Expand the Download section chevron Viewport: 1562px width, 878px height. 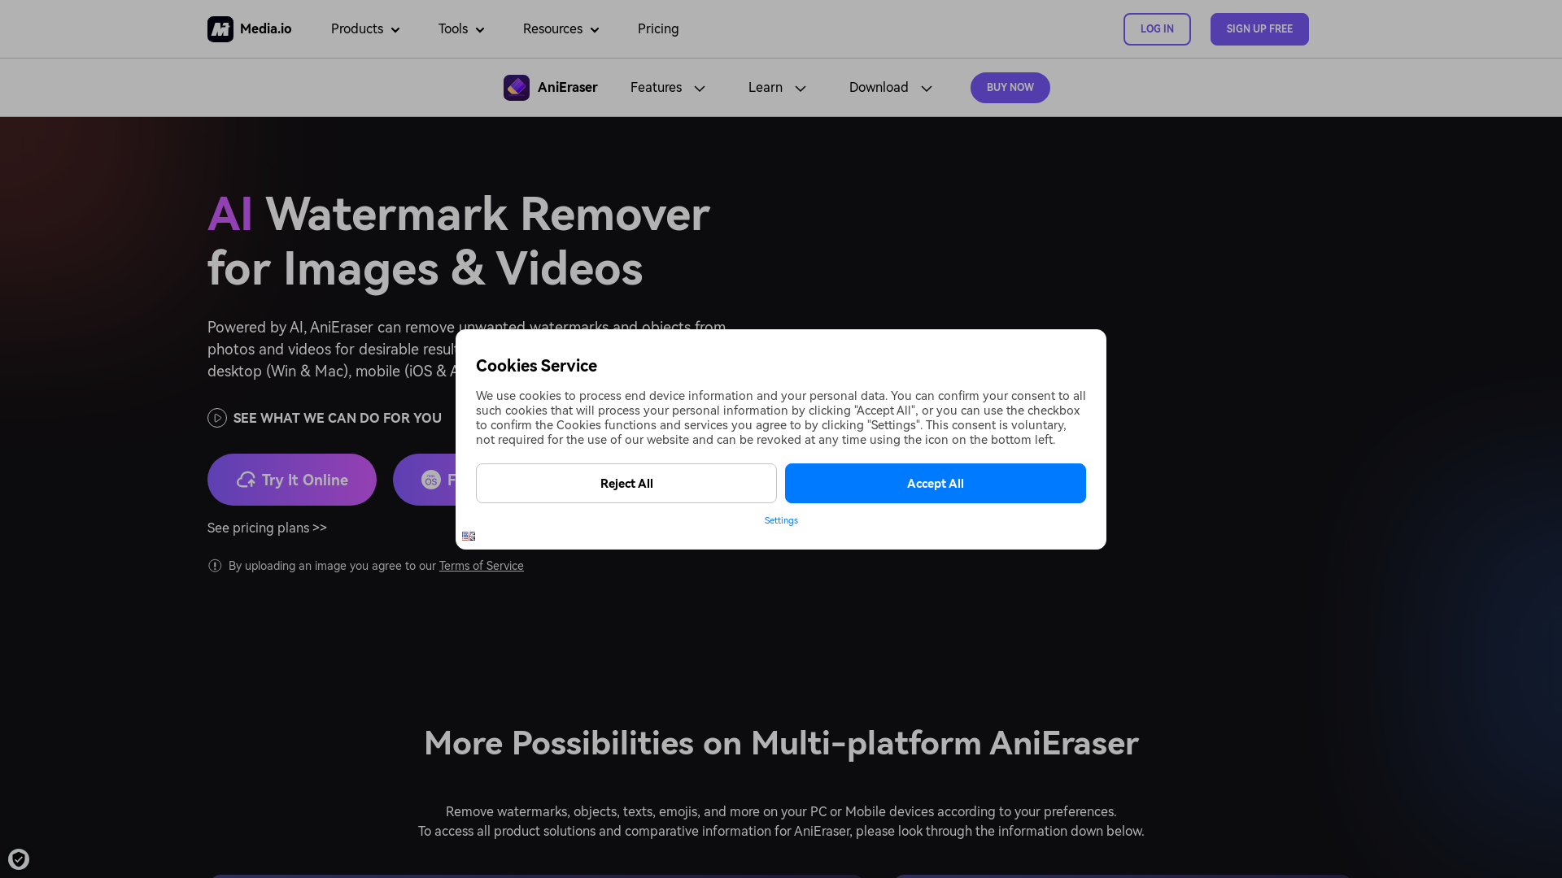click(925, 88)
